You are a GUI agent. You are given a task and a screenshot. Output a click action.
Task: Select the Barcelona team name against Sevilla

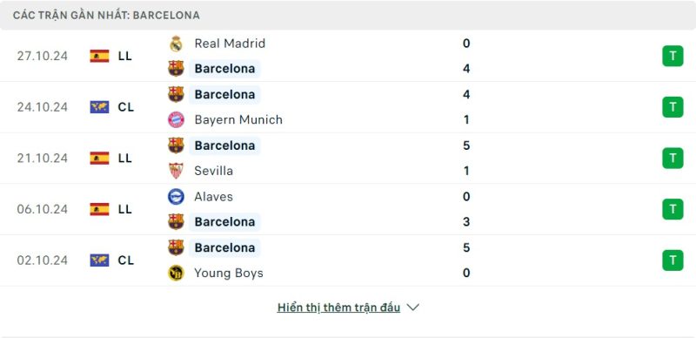point(224,145)
